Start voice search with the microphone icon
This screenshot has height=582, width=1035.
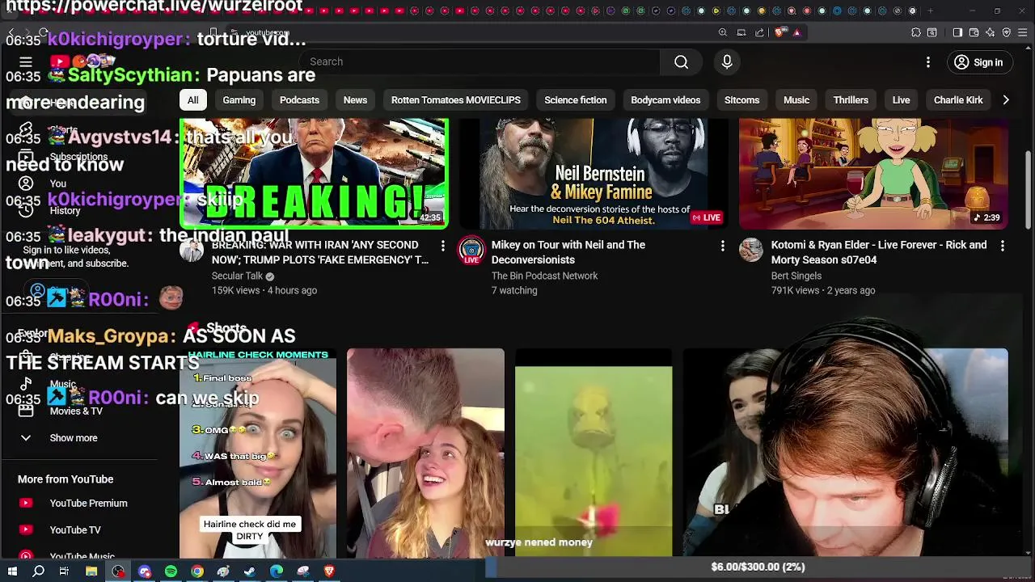(727, 62)
